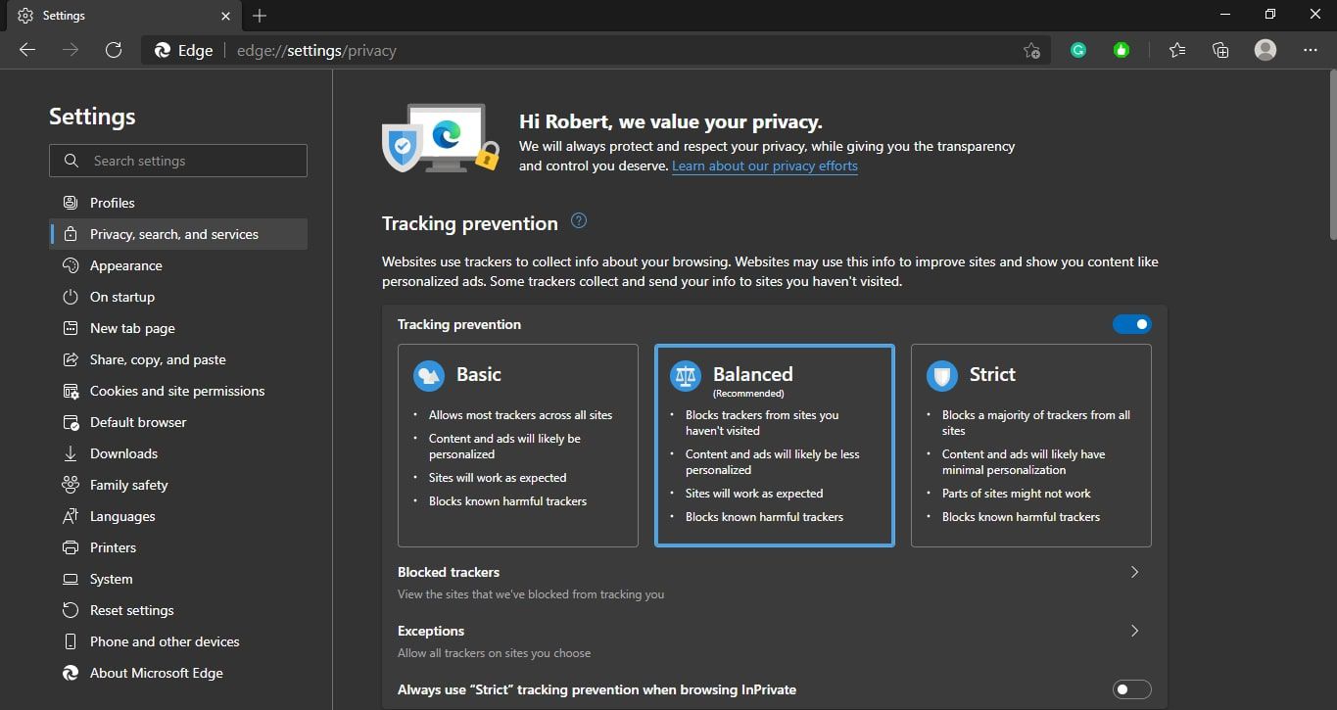Open the green thumbs-up extension

point(1122,50)
